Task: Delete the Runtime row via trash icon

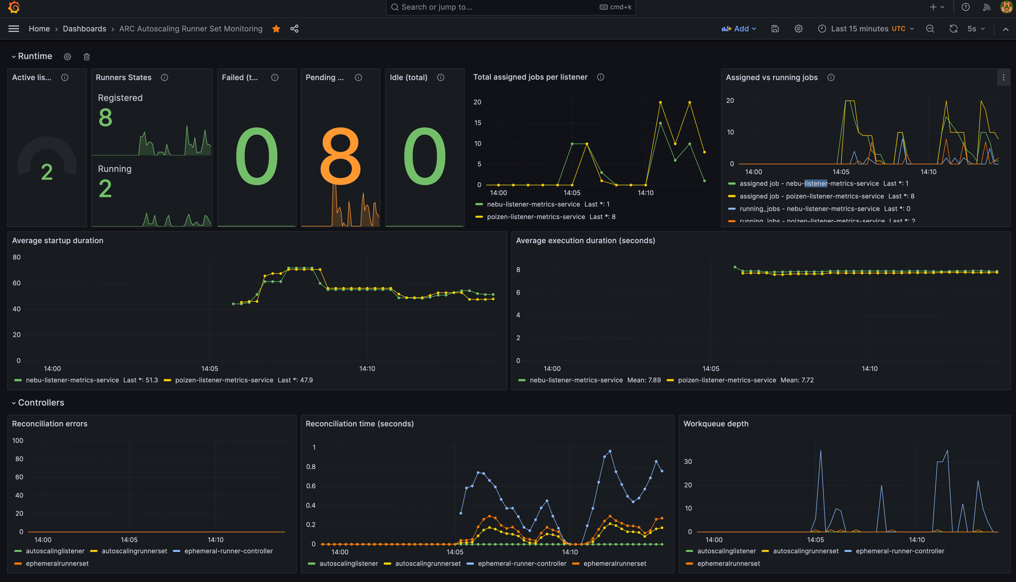Action: (x=86, y=56)
